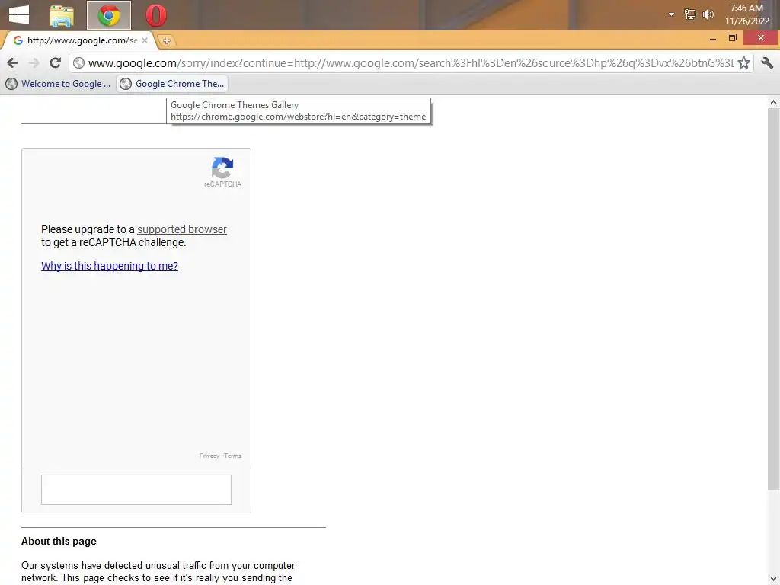Open the Google Chrome Themes bookmark
Viewport: 780px width, 585px height.
(x=172, y=84)
